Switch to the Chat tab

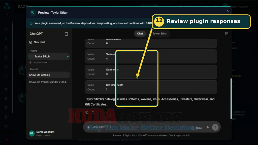(140, 33)
